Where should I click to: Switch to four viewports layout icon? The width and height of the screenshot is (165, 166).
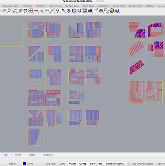(31, 11)
